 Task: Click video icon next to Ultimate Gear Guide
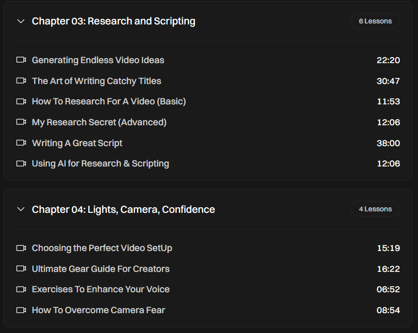click(21, 268)
